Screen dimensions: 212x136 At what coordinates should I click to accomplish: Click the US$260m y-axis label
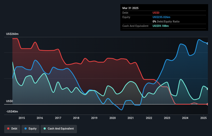click(x=12, y=34)
